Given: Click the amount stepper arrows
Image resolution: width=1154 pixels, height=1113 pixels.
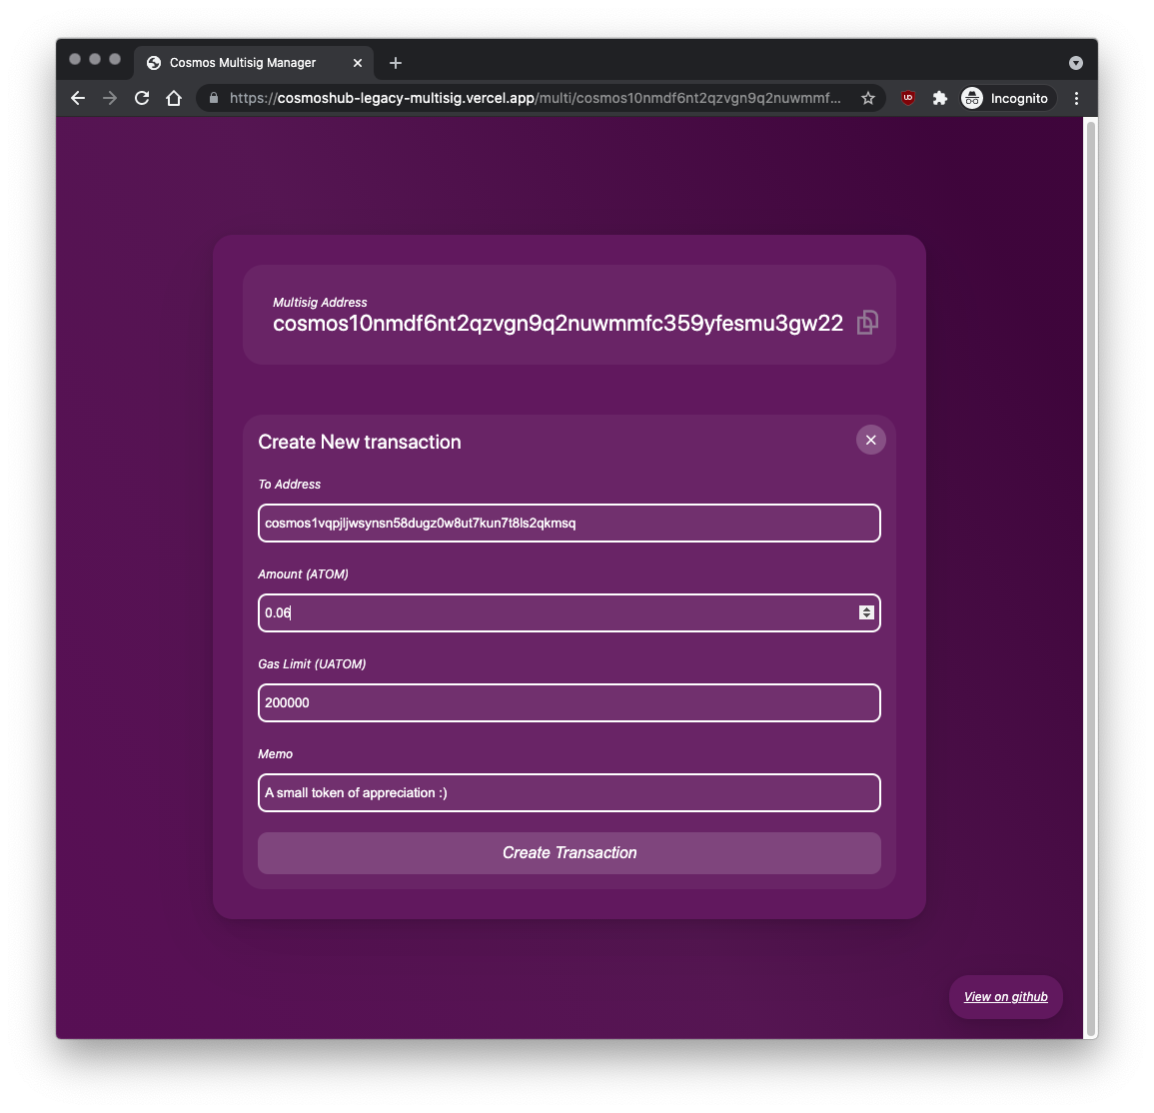Looking at the screenshot, I should pyautogui.click(x=866, y=613).
